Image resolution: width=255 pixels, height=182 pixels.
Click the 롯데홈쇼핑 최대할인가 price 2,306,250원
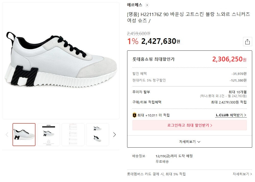[x=229, y=59]
